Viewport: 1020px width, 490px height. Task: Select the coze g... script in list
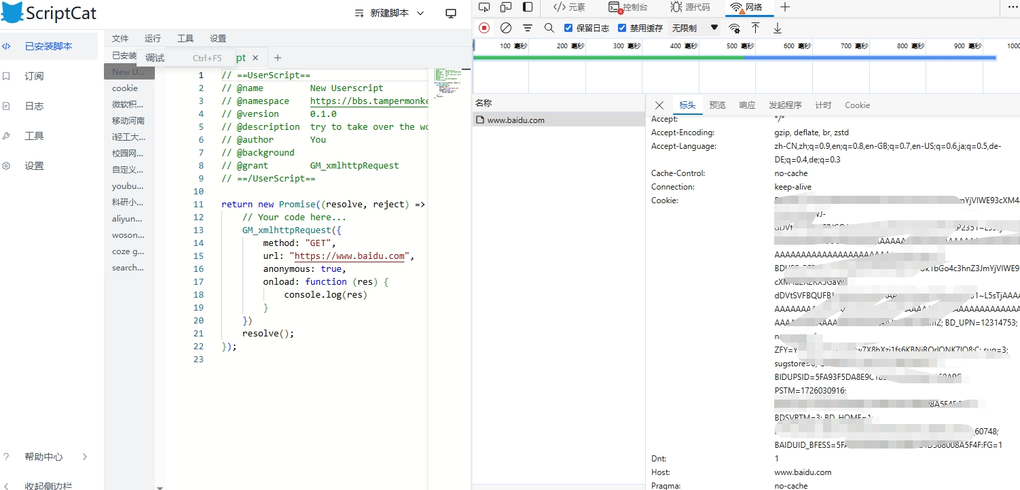pyautogui.click(x=129, y=251)
